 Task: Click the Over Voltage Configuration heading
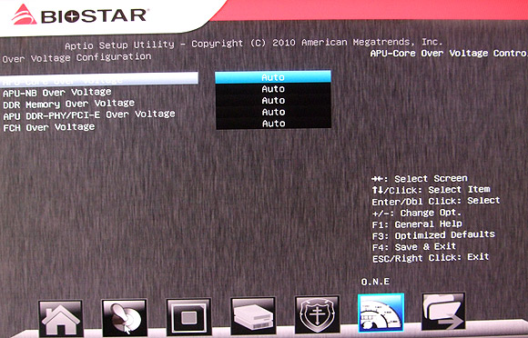76,58
